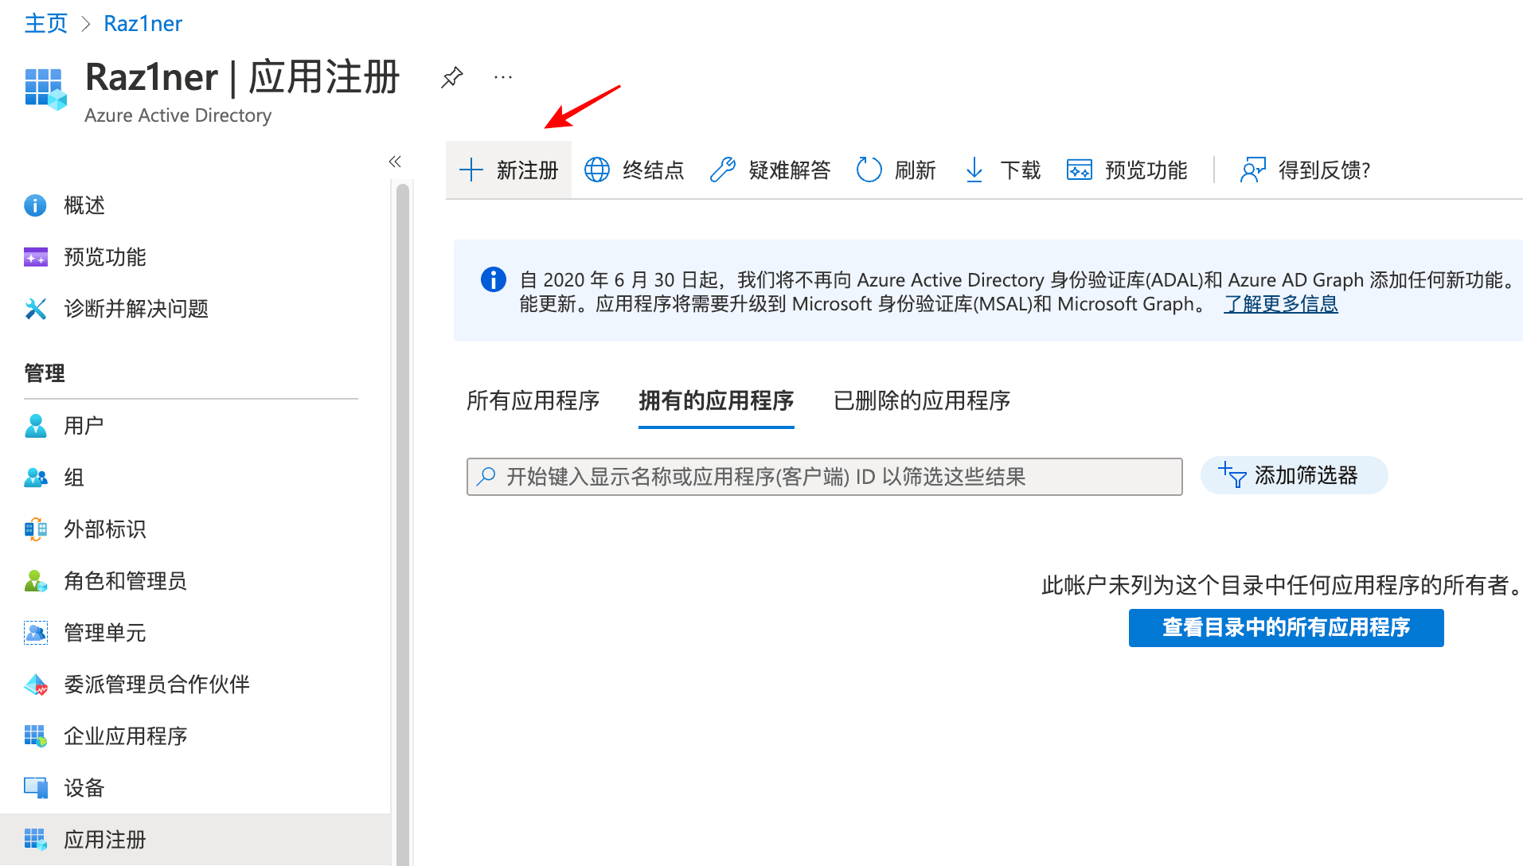
Task: Click the 下载 download arrow icon
Action: (x=974, y=170)
